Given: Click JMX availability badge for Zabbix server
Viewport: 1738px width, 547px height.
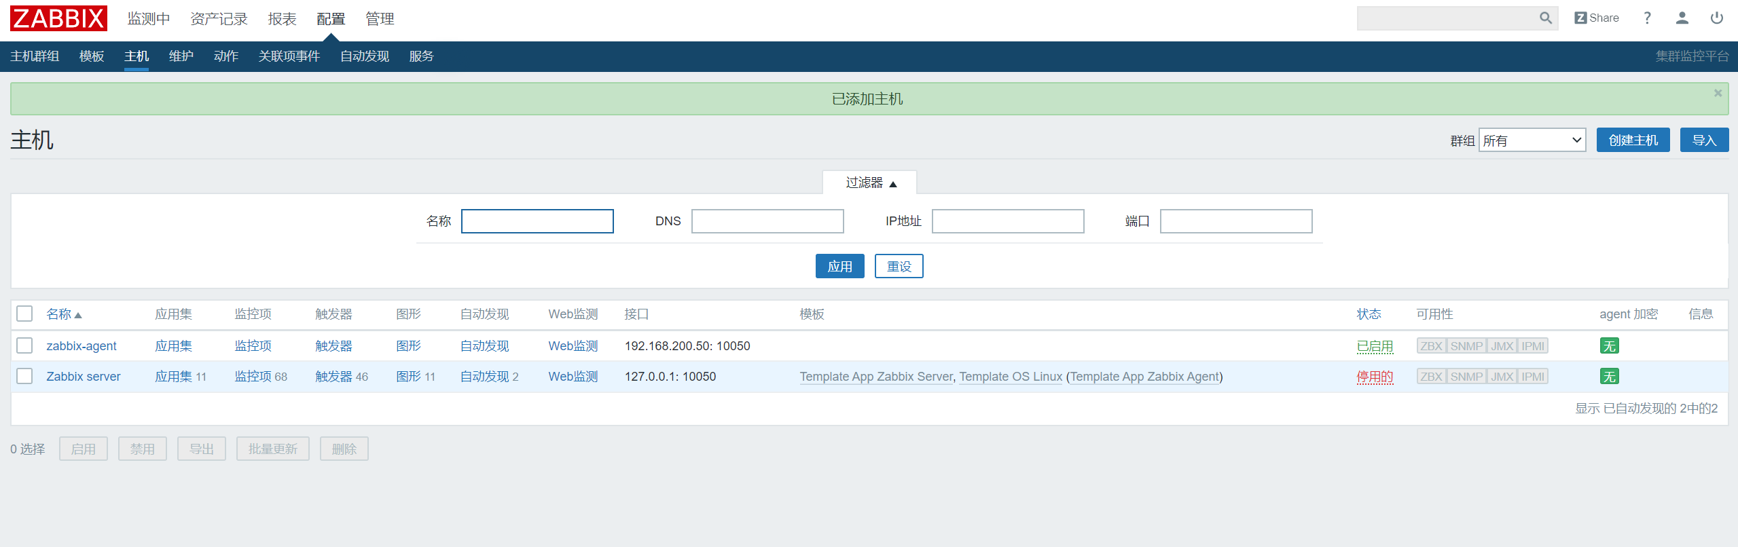Looking at the screenshot, I should pyautogui.click(x=1502, y=377).
